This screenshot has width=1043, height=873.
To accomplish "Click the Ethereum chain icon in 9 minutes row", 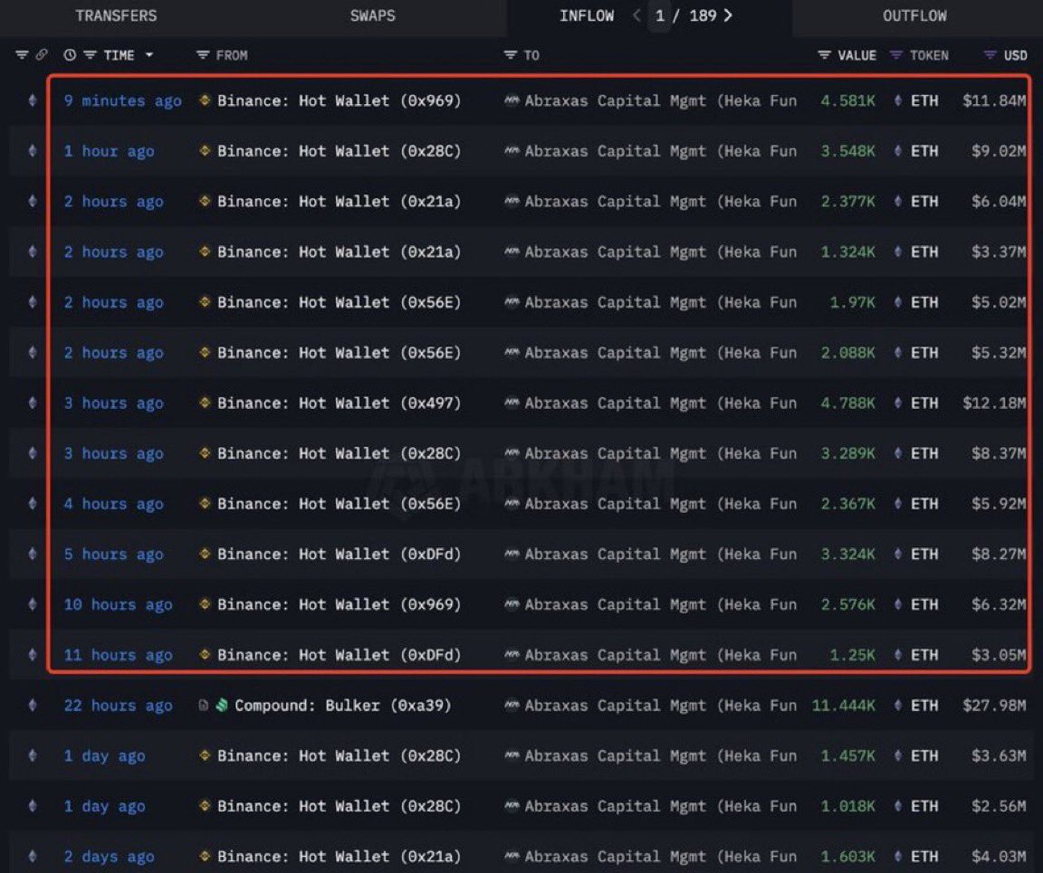I will tap(32, 101).
